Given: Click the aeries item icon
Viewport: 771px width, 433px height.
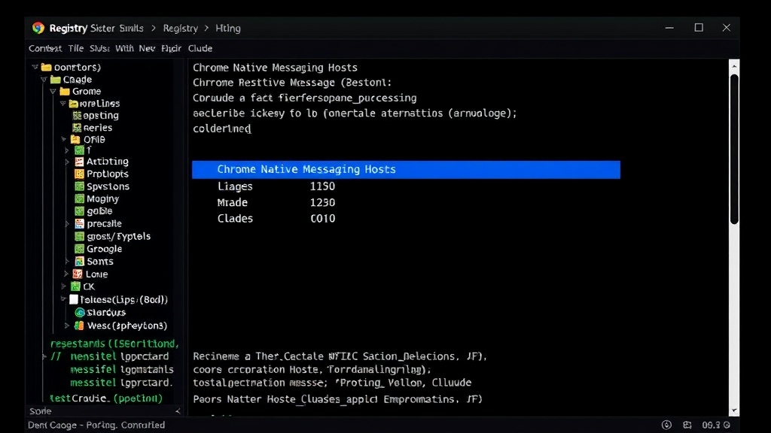Looking at the screenshot, I should 78,128.
